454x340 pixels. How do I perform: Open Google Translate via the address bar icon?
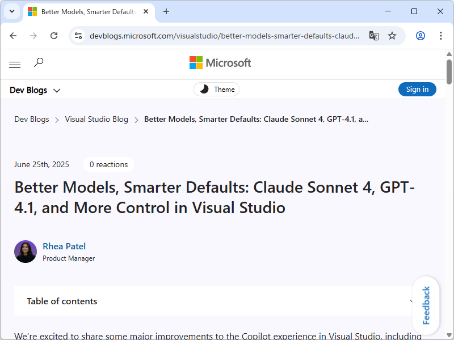coord(374,35)
